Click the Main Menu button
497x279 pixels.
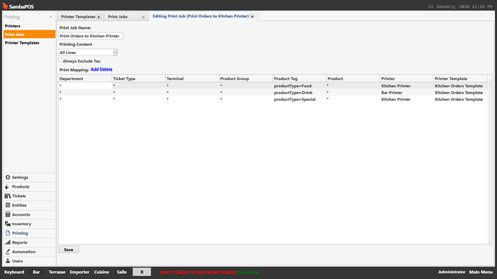[x=481, y=272]
